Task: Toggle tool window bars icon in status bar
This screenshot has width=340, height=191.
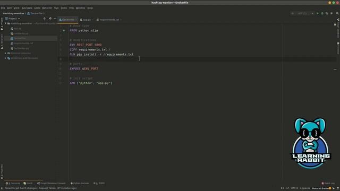Action: tap(2, 188)
